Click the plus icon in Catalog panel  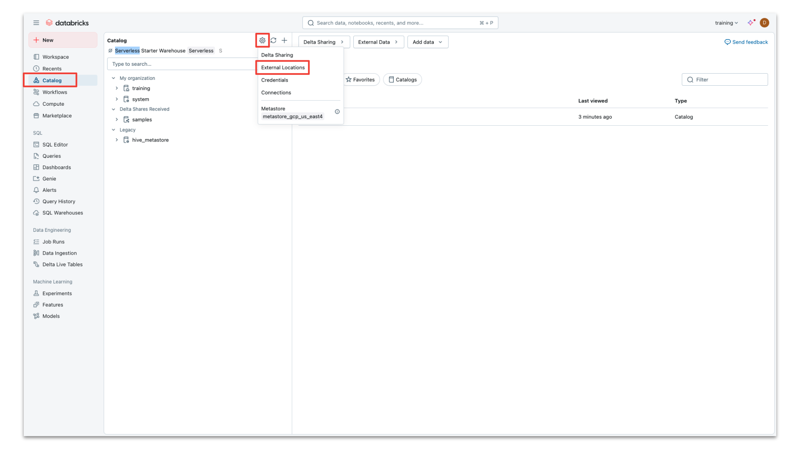coord(284,40)
